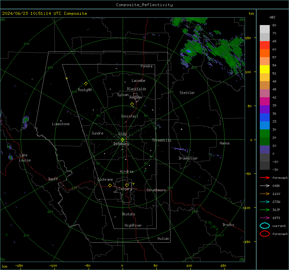289x270 pixels.
Task: Click the yellow diamond marker at Red Deer
Action: tap(132, 104)
